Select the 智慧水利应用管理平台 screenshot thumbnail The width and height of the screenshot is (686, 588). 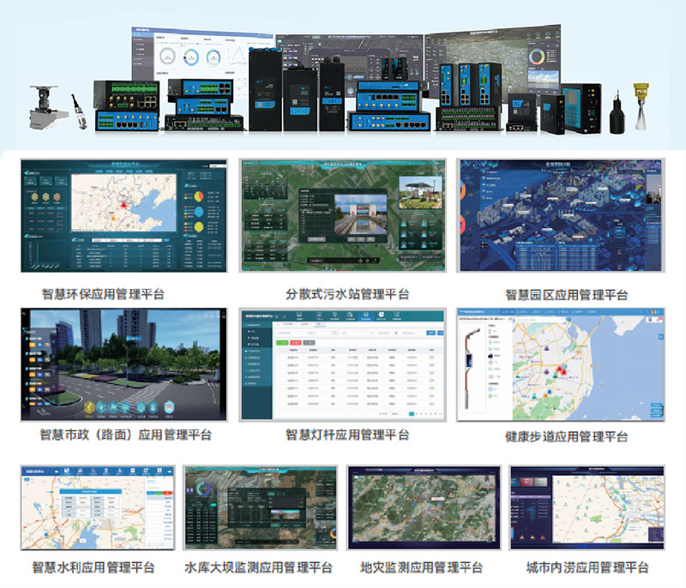point(97,508)
